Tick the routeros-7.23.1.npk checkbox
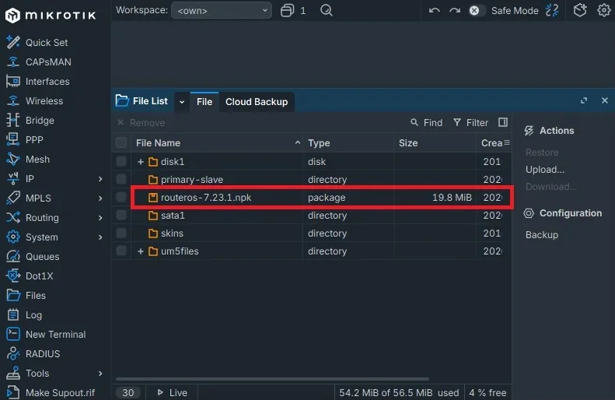 click(x=121, y=197)
